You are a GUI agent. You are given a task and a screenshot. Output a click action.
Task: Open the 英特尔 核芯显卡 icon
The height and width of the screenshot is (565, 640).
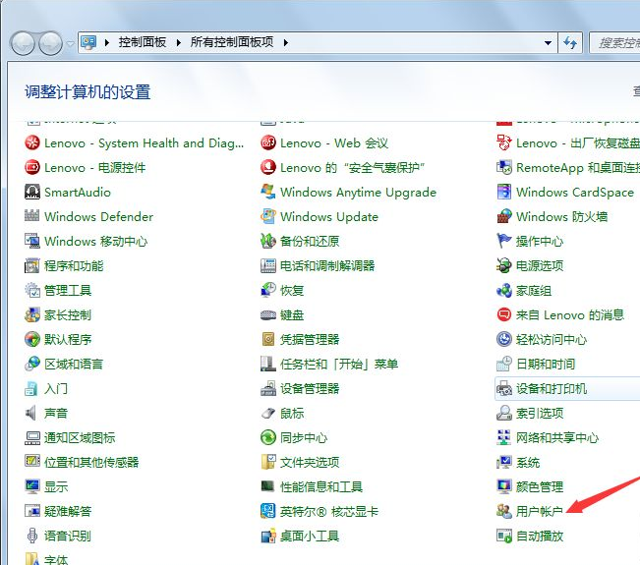[268, 511]
